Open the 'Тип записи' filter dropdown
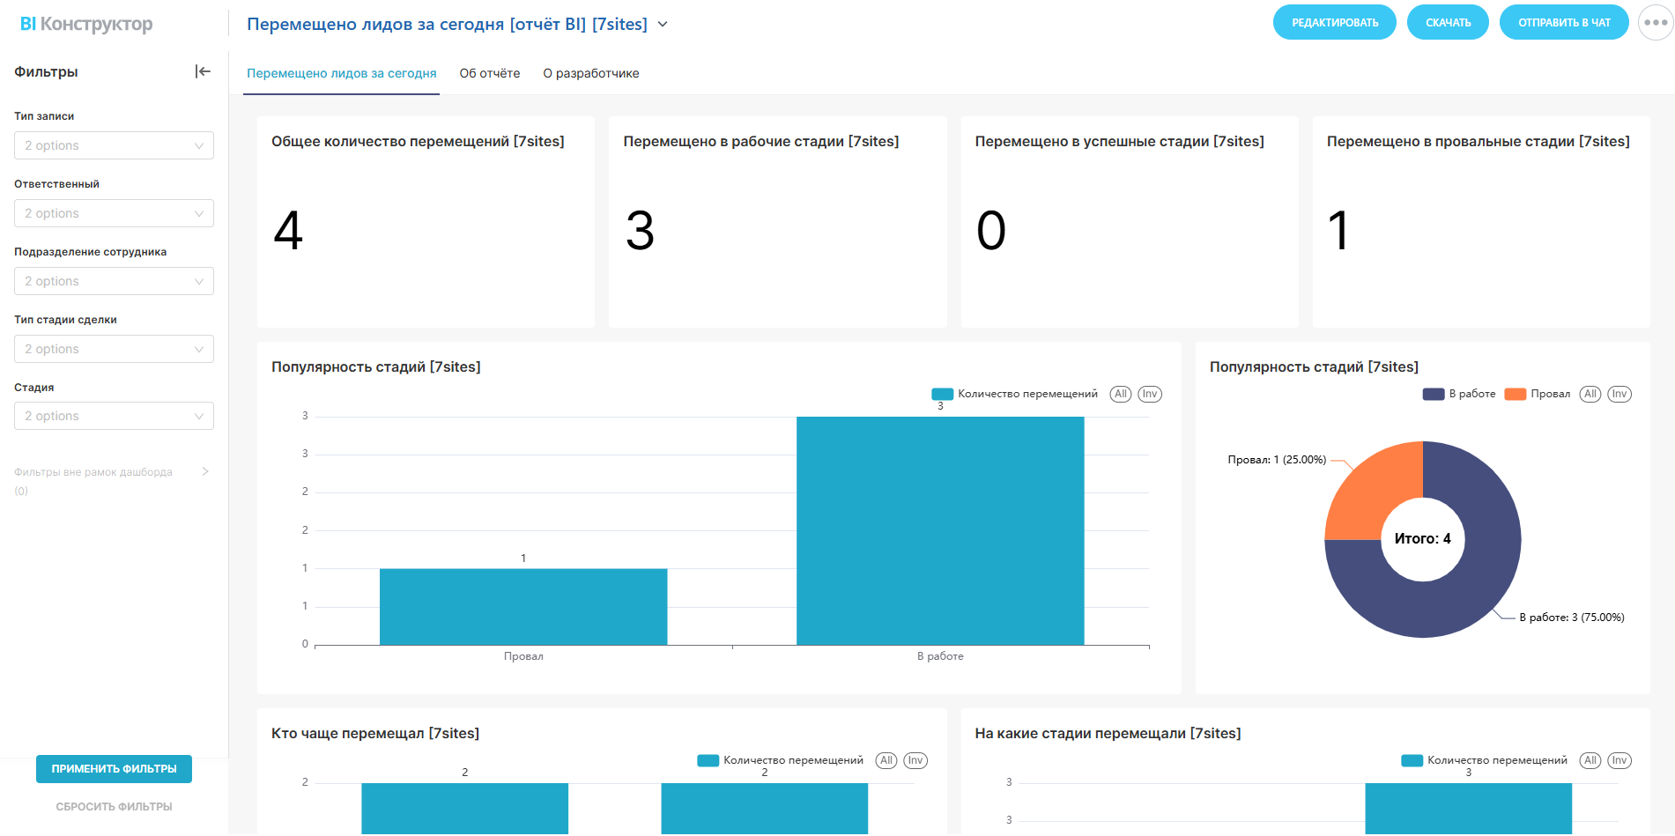The image size is (1675, 836). [114, 145]
